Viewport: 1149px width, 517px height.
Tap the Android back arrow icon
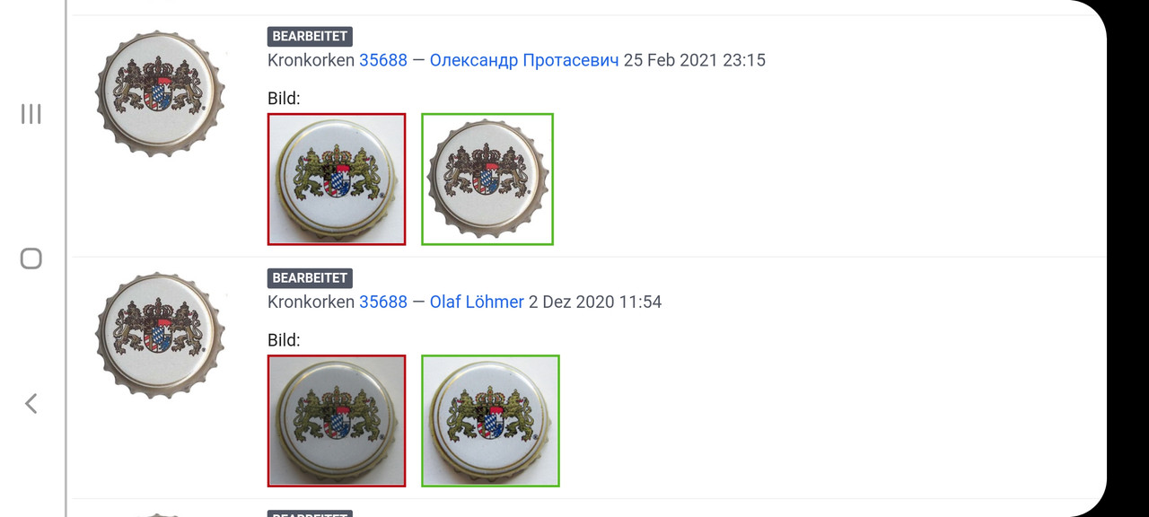coord(31,404)
